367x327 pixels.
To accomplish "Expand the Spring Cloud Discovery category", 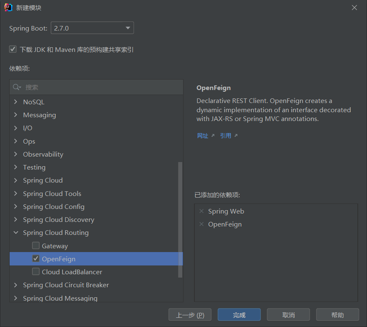I will pyautogui.click(x=16, y=219).
